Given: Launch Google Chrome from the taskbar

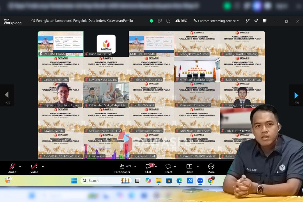Looking at the screenshot, I should (x=211, y=181).
